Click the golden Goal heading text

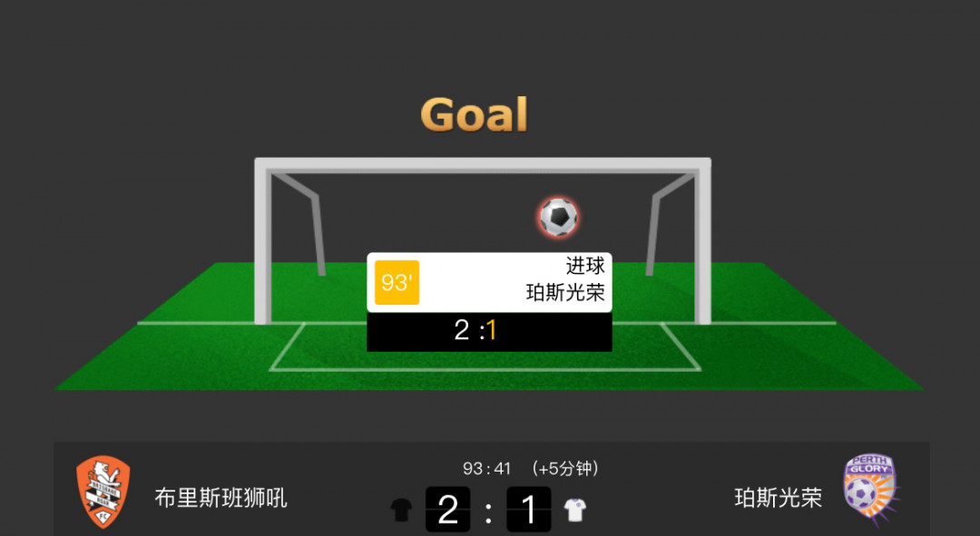coord(475,115)
